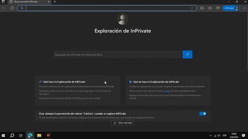248x139 pixels.
Task: Click ESP language indicator
Action: click(x=225, y=136)
